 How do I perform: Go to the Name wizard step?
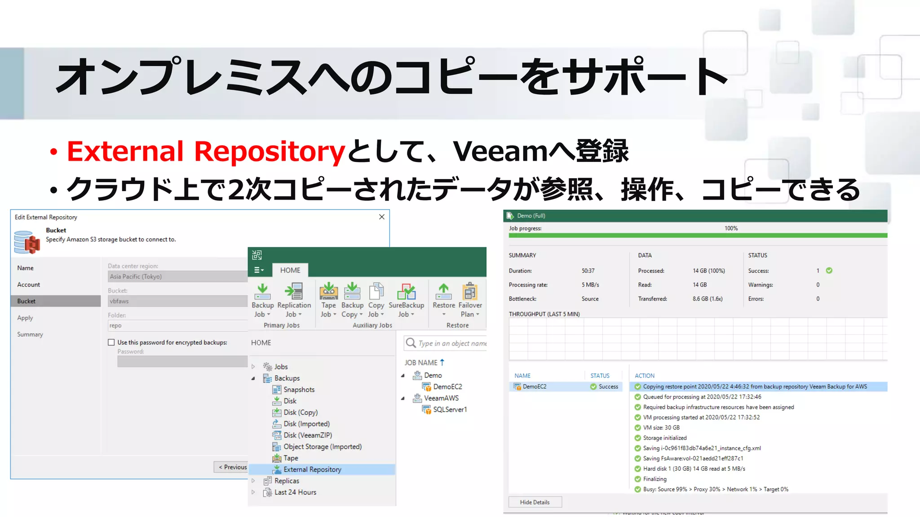26,268
